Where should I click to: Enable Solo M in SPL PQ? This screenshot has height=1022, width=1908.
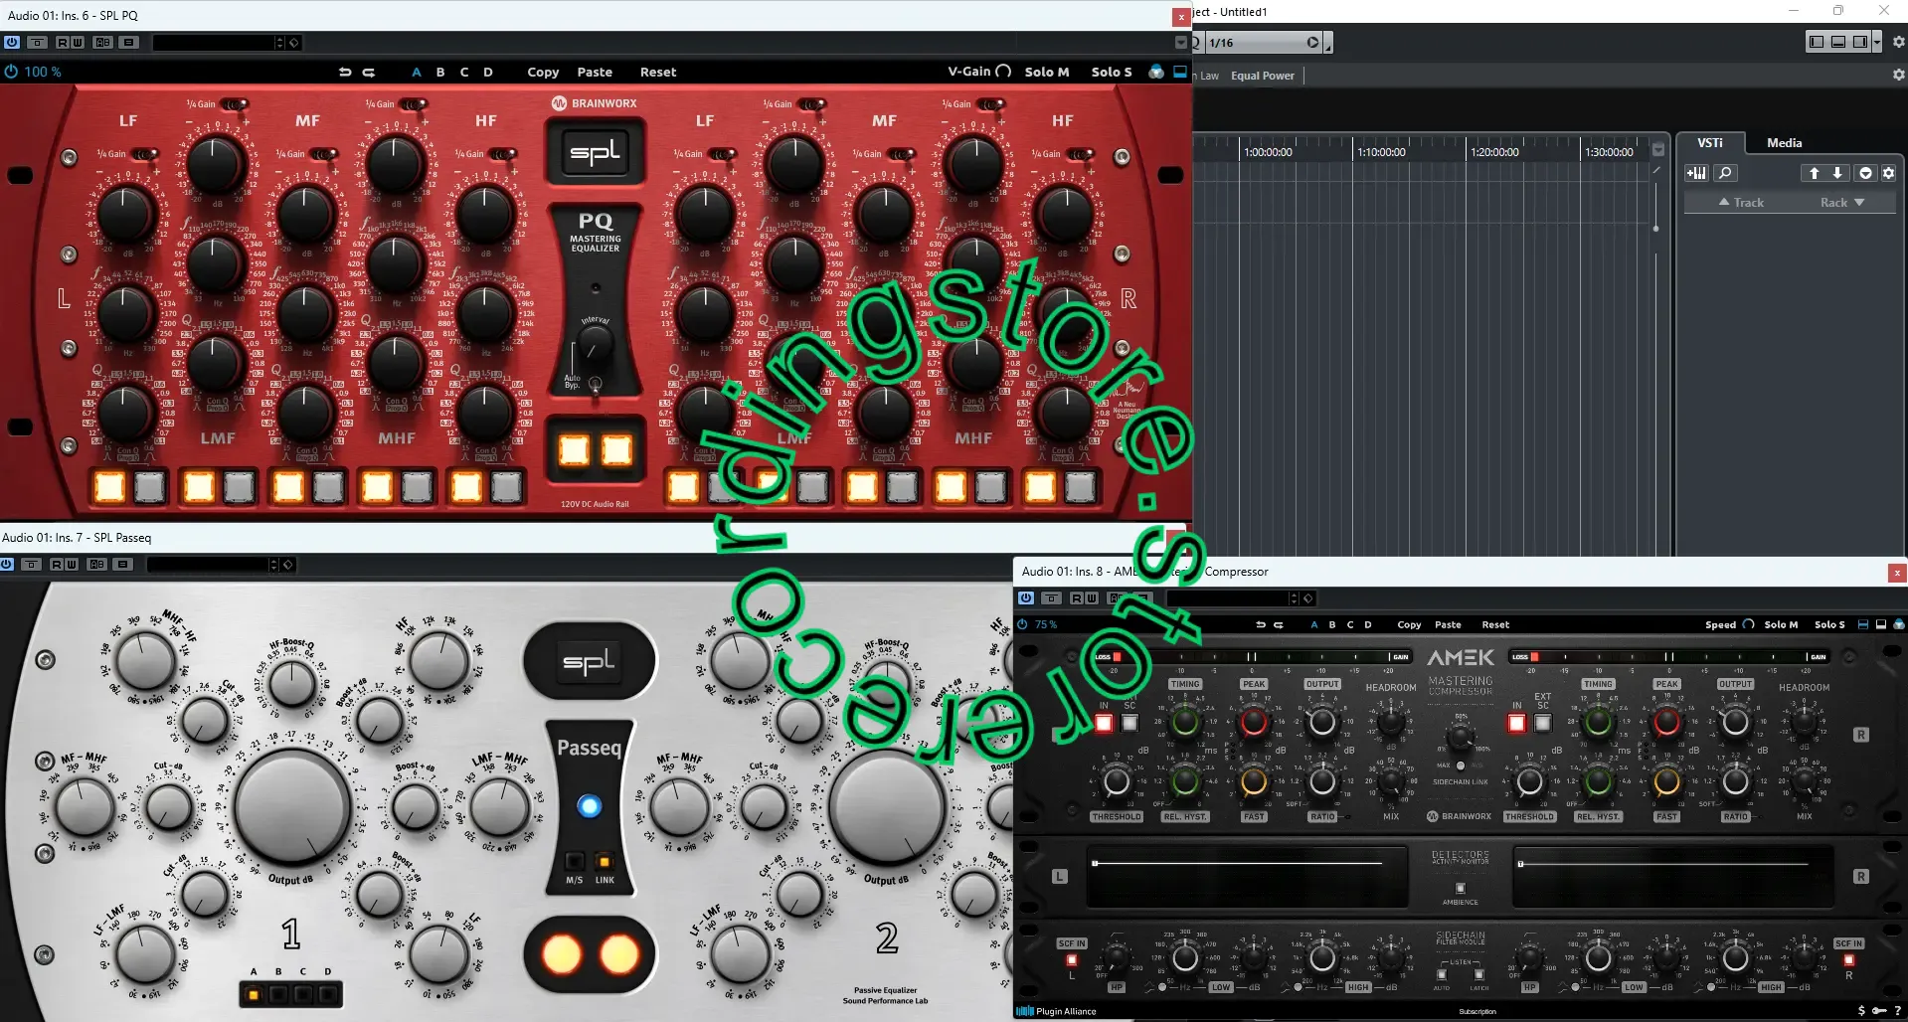click(x=1047, y=72)
